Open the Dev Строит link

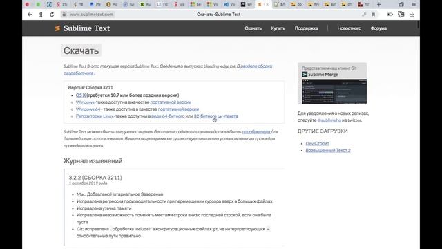click(x=317, y=143)
